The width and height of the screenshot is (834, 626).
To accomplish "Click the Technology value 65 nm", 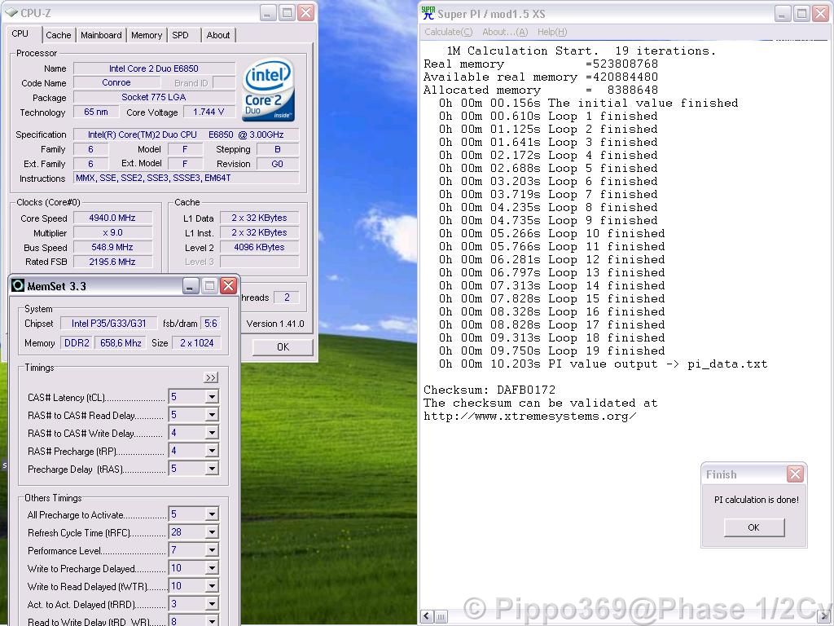I will pos(96,112).
